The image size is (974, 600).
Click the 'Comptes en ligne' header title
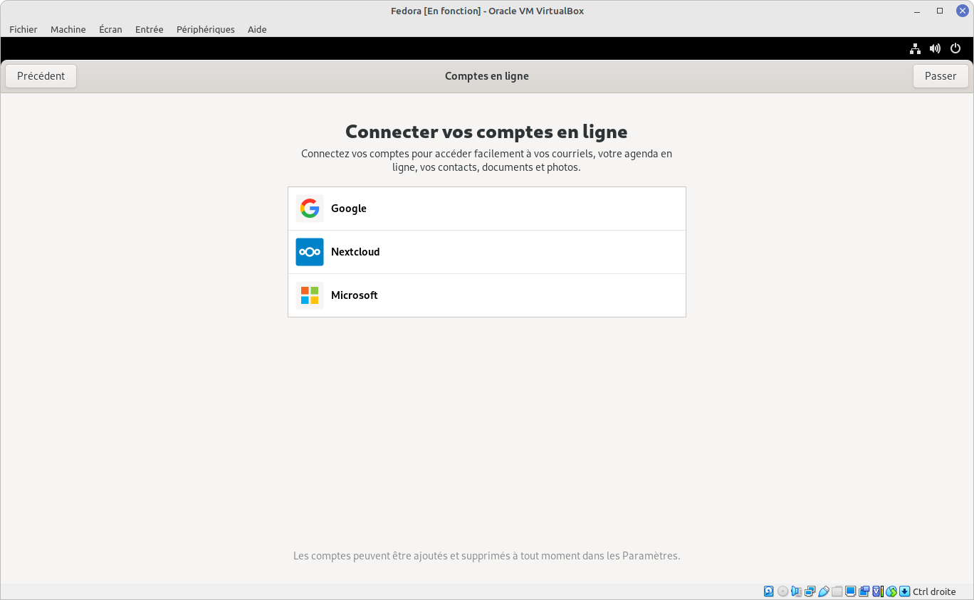pos(487,76)
